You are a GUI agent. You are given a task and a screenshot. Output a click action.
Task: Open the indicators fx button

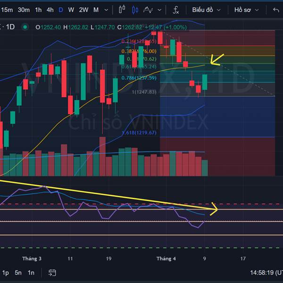click(176, 10)
